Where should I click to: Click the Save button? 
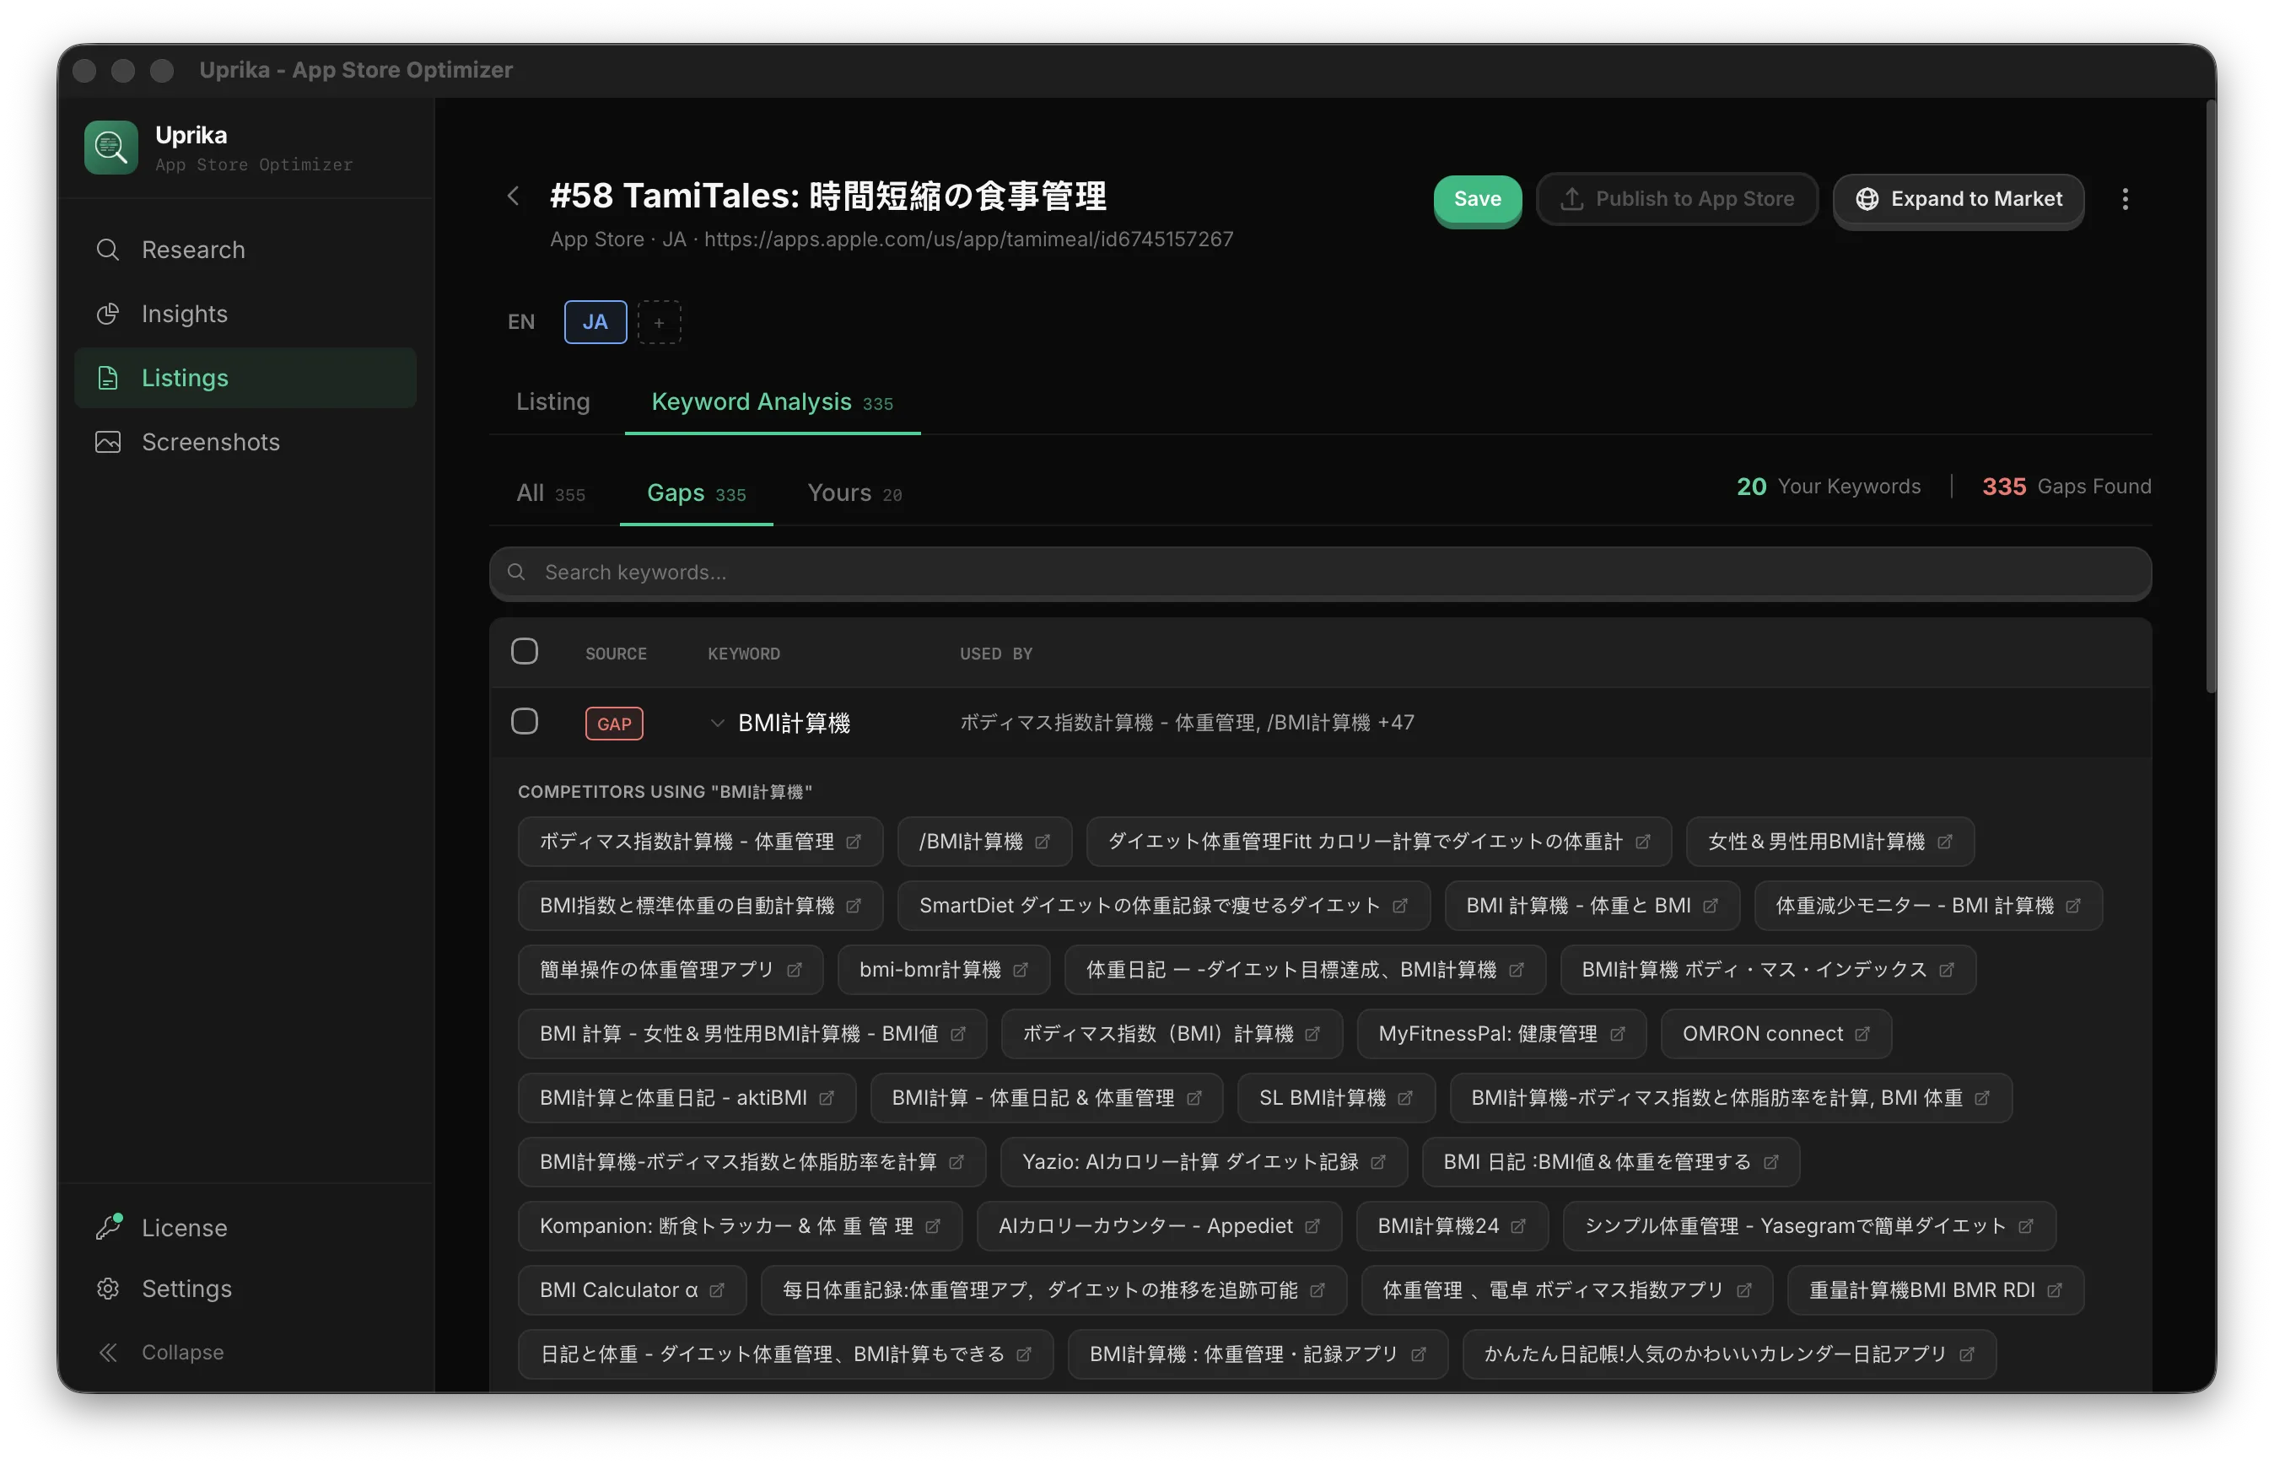click(x=1476, y=200)
